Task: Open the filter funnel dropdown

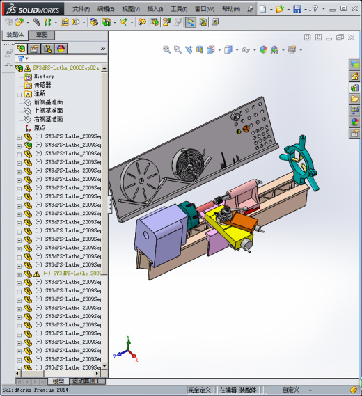Action: click(x=23, y=58)
